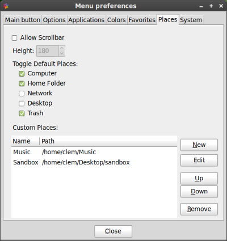Click the Menu preferences app icon in titlebar
The width and height of the screenshot is (227, 241).
coord(6,6)
